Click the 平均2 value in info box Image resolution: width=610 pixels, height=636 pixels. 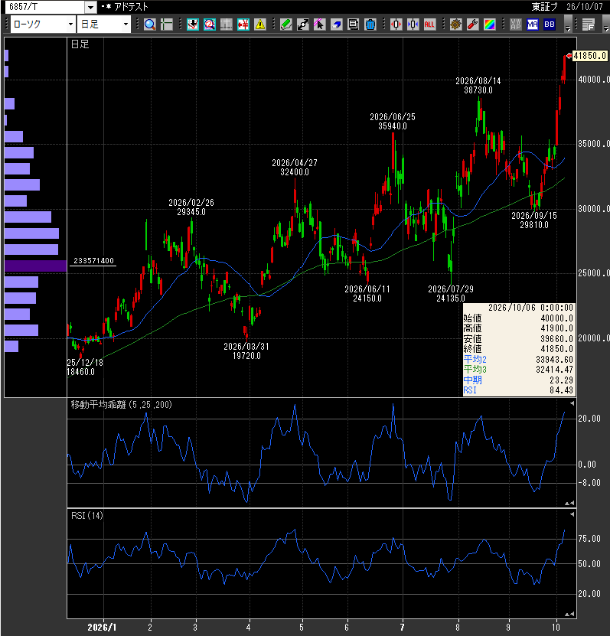[554, 360]
